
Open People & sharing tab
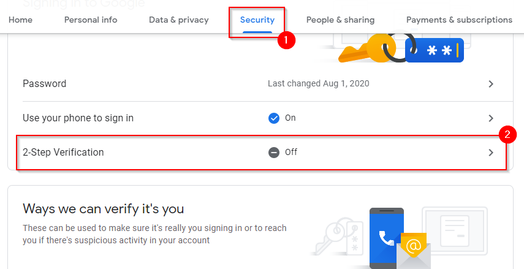click(x=340, y=20)
